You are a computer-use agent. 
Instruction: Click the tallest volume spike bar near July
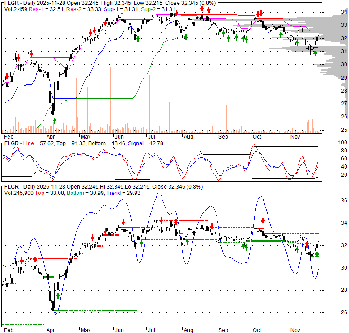(x=149, y=104)
